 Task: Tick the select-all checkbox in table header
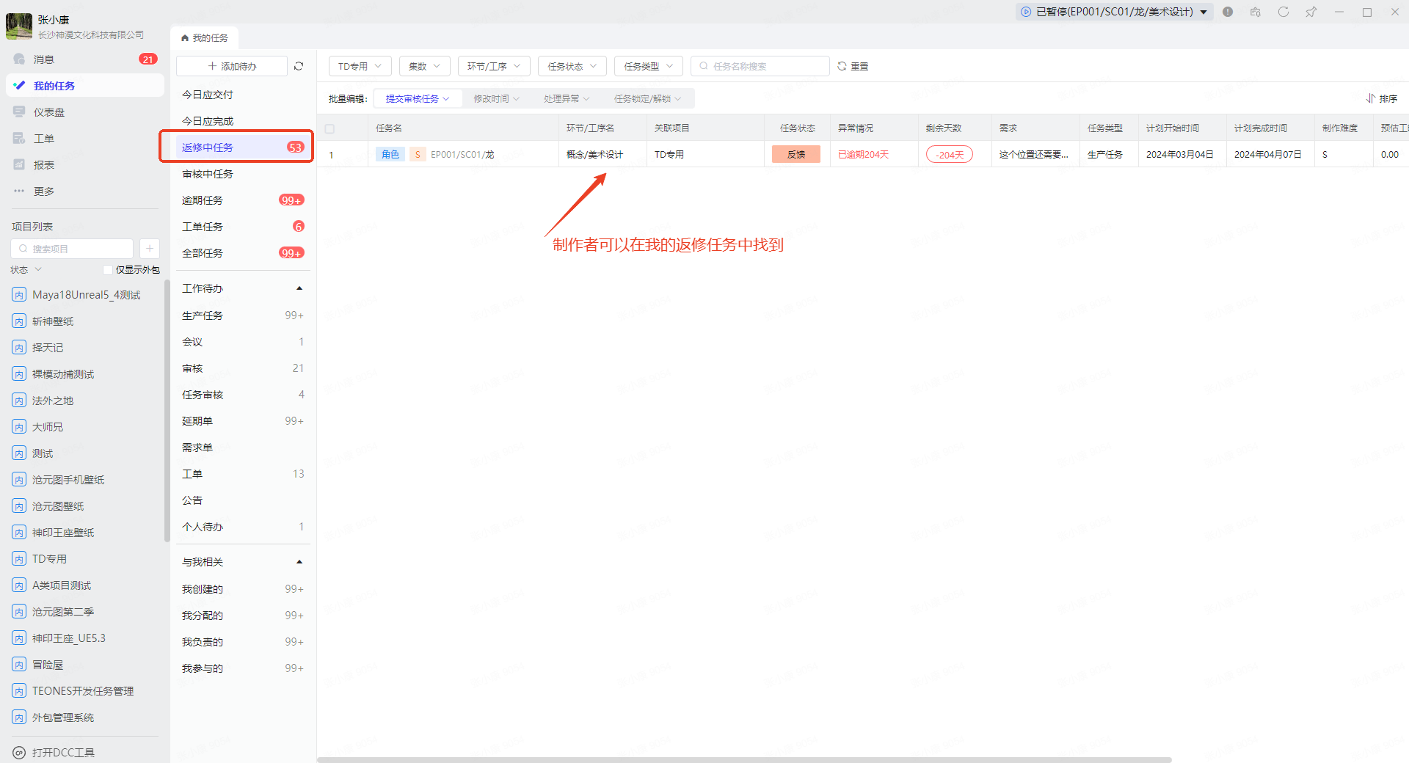coord(330,128)
